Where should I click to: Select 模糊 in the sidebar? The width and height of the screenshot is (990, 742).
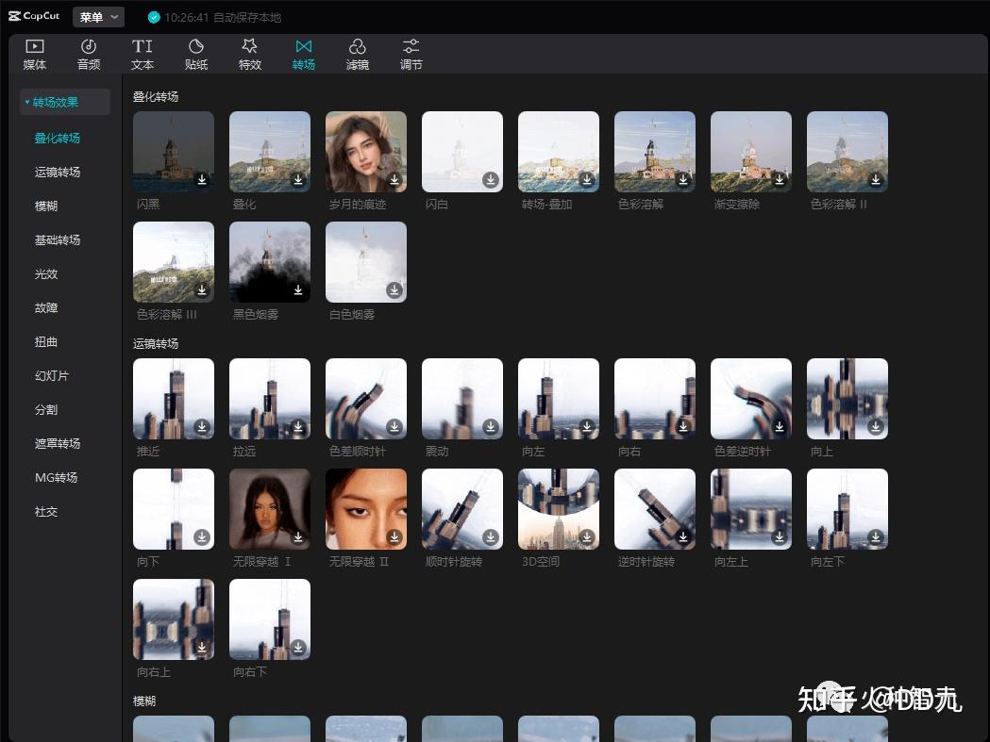(x=46, y=206)
